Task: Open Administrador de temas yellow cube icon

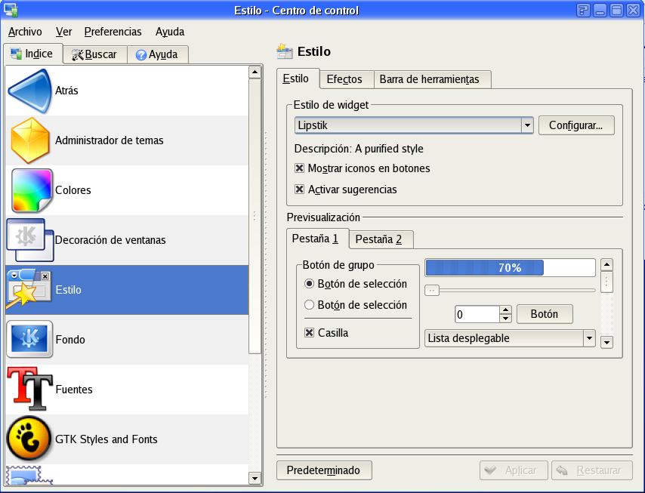Action: tap(30, 140)
